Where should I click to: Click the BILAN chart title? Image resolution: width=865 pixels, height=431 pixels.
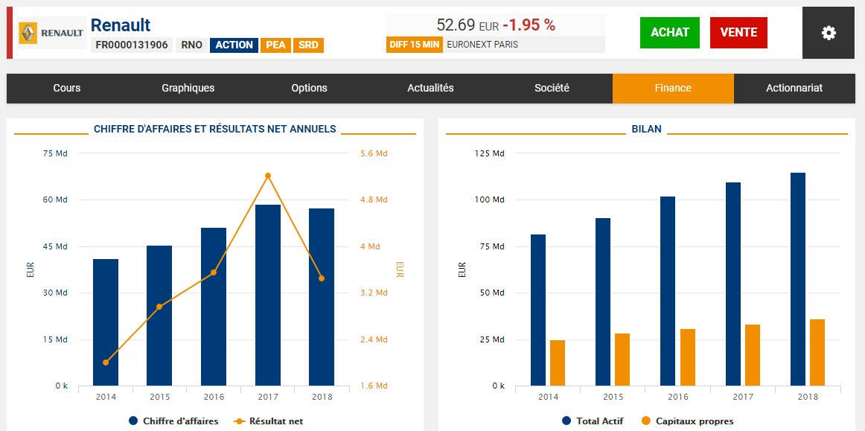pyautogui.click(x=647, y=129)
